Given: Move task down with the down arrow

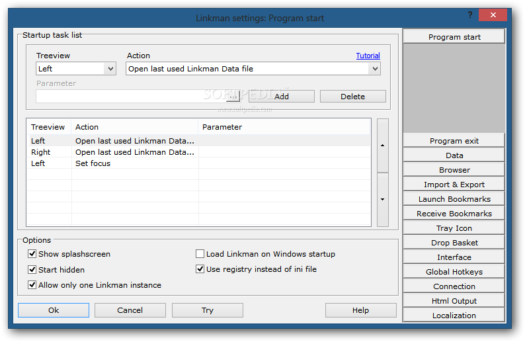Looking at the screenshot, I should 382,200.
